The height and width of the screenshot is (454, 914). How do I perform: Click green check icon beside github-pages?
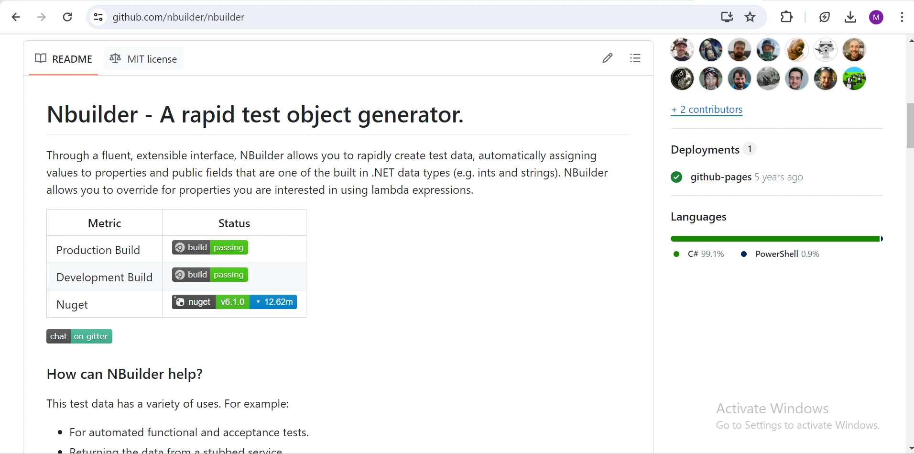676,177
